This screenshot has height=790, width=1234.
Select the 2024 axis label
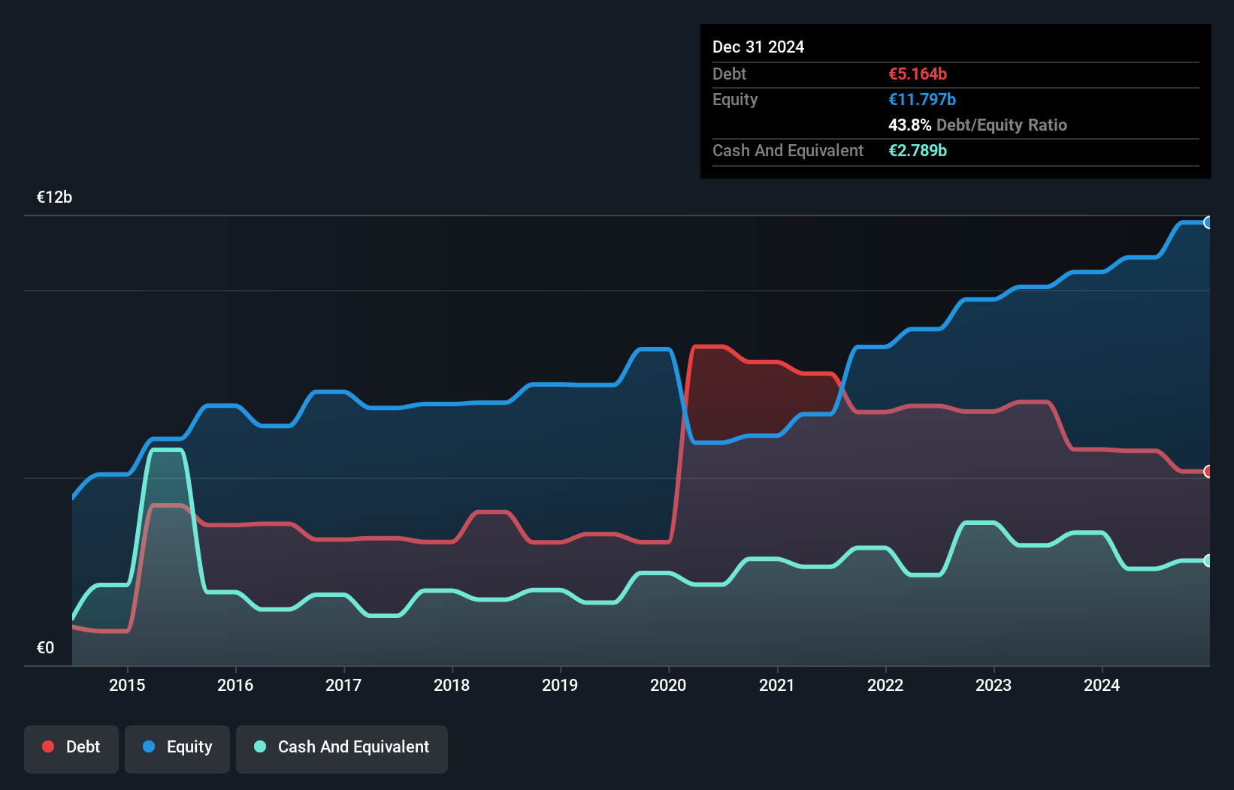(x=1102, y=685)
